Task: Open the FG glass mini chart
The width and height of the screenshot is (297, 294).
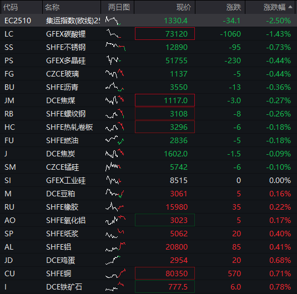Action: pyautogui.click(x=114, y=73)
